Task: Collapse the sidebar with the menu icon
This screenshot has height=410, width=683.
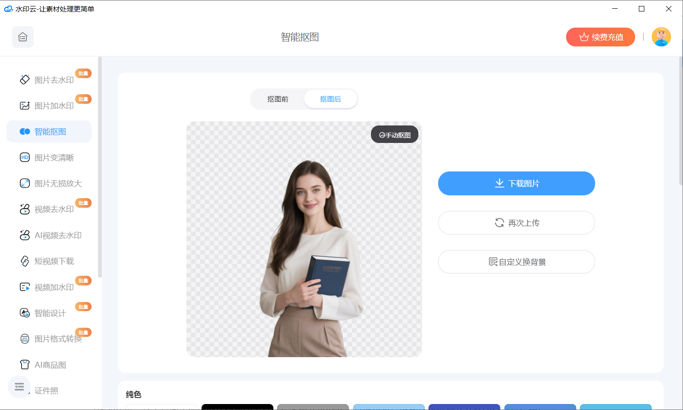Action: pyautogui.click(x=19, y=387)
